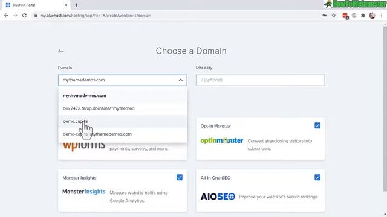Click 'Measure website traffic using Google Analytics' text

pos(138,197)
